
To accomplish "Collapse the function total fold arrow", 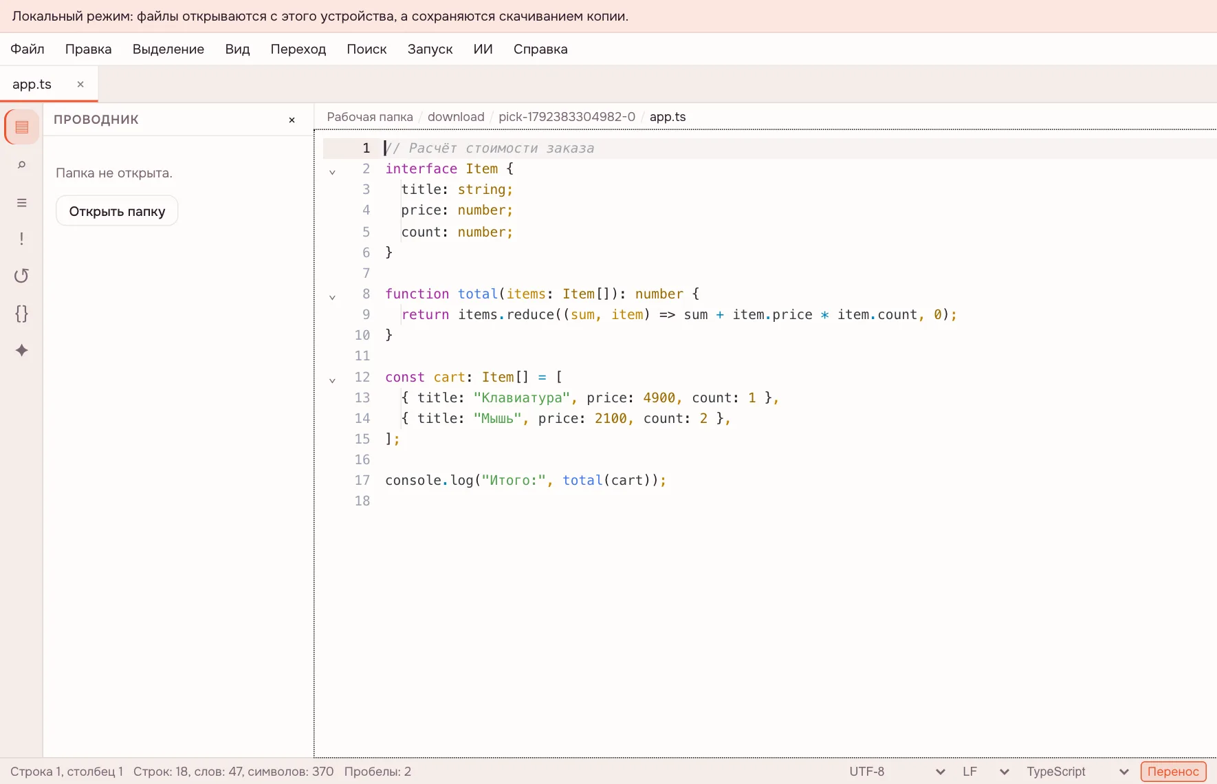I will point(332,297).
